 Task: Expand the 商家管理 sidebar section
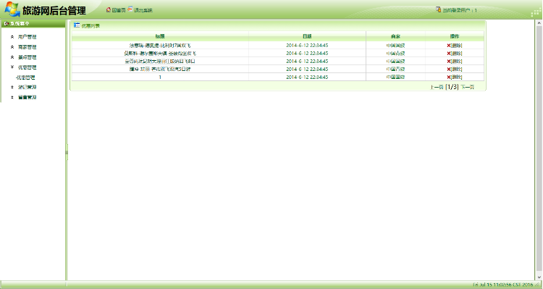tap(27, 47)
